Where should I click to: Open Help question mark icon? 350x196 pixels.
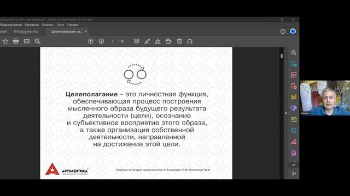tap(283, 32)
